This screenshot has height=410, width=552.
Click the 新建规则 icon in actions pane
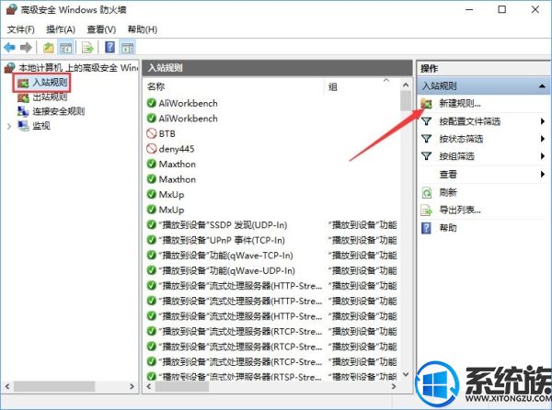tap(427, 104)
